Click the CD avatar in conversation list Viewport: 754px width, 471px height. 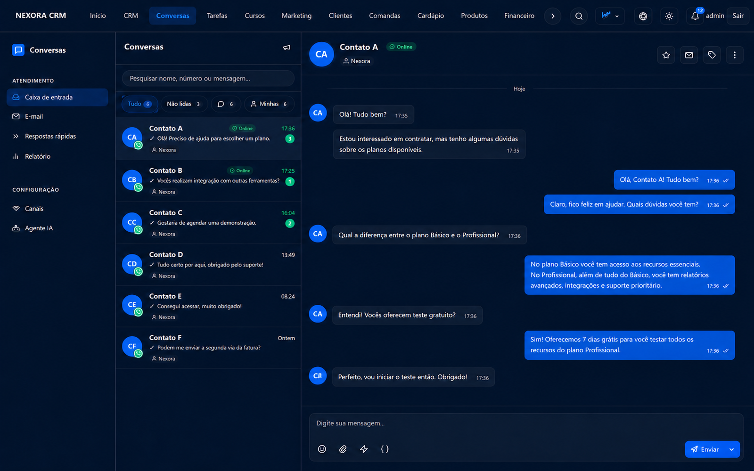click(132, 264)
